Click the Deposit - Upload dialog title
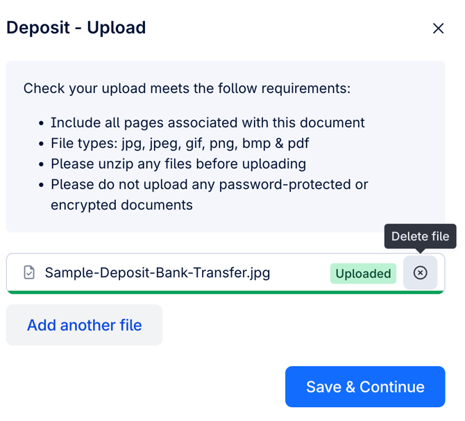The width and height of the screenshot is (465, 421). pyautogui.click(x=76, y=28)
